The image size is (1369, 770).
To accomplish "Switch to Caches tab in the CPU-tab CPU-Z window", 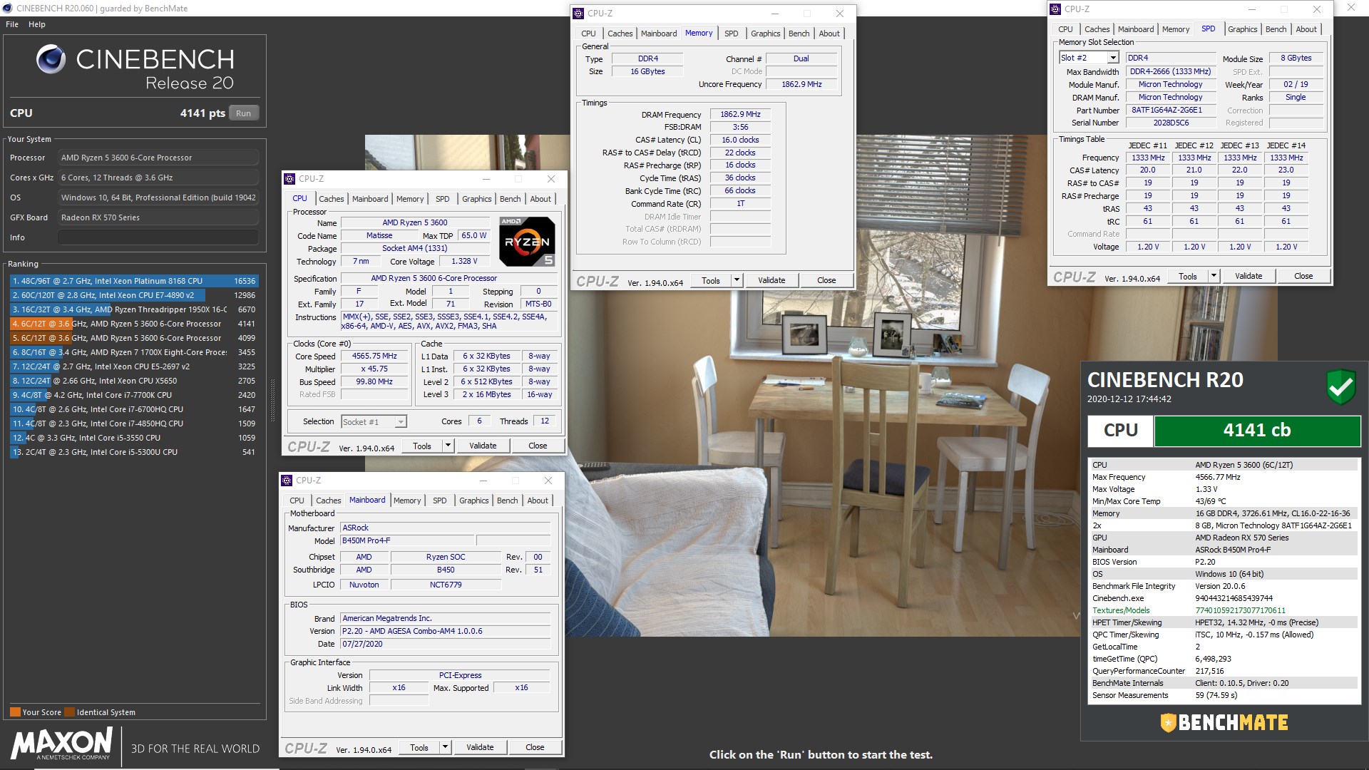I will point(331,199).
